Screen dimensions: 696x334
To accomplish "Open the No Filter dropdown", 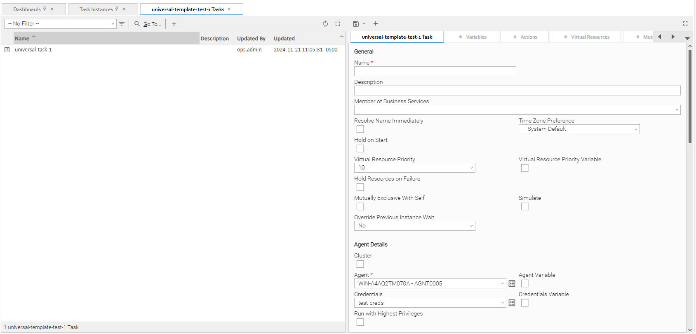I will (60, 24).
